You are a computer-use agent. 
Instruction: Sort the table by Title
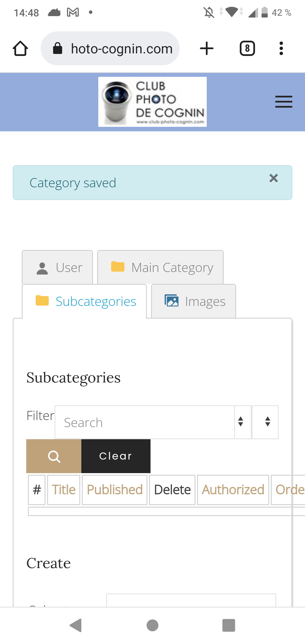click(64, 489)
